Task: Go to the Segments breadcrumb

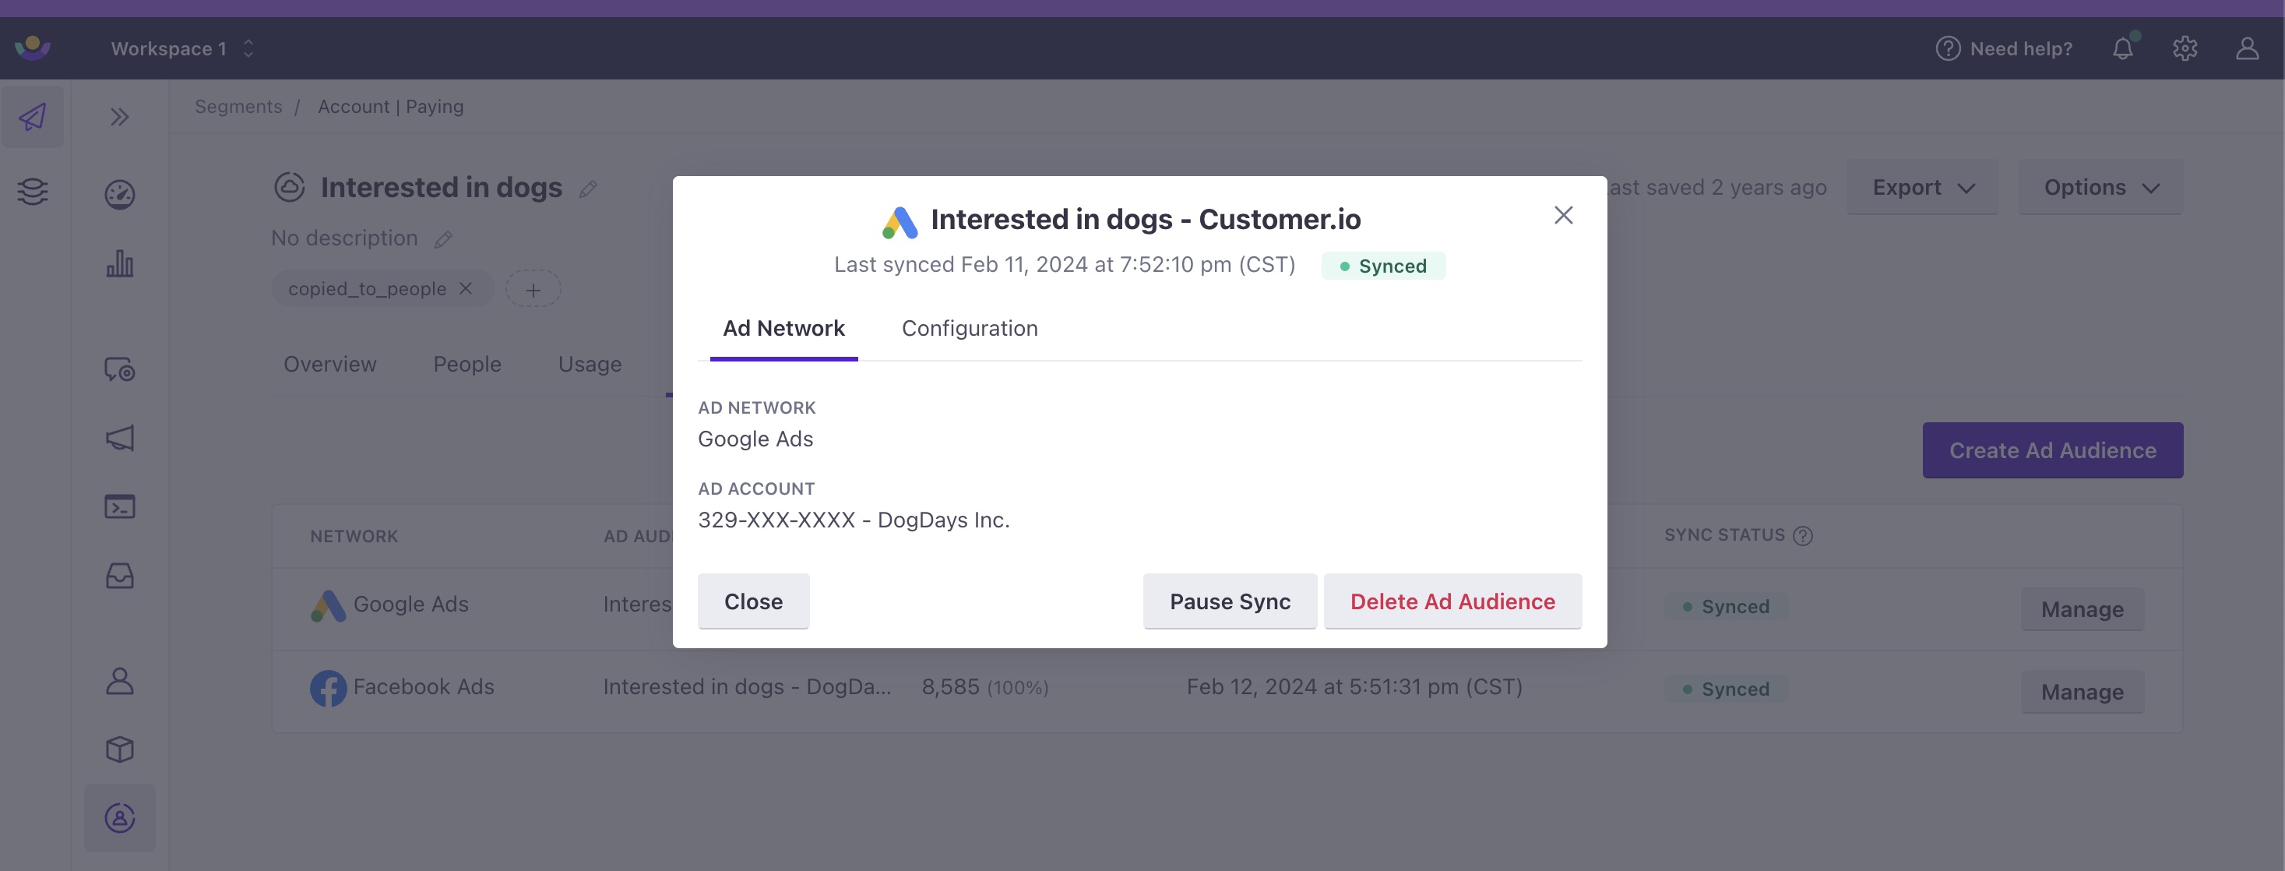Action: point(238,107)
